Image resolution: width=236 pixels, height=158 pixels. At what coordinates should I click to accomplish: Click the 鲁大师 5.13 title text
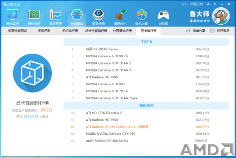coord(11,4)
